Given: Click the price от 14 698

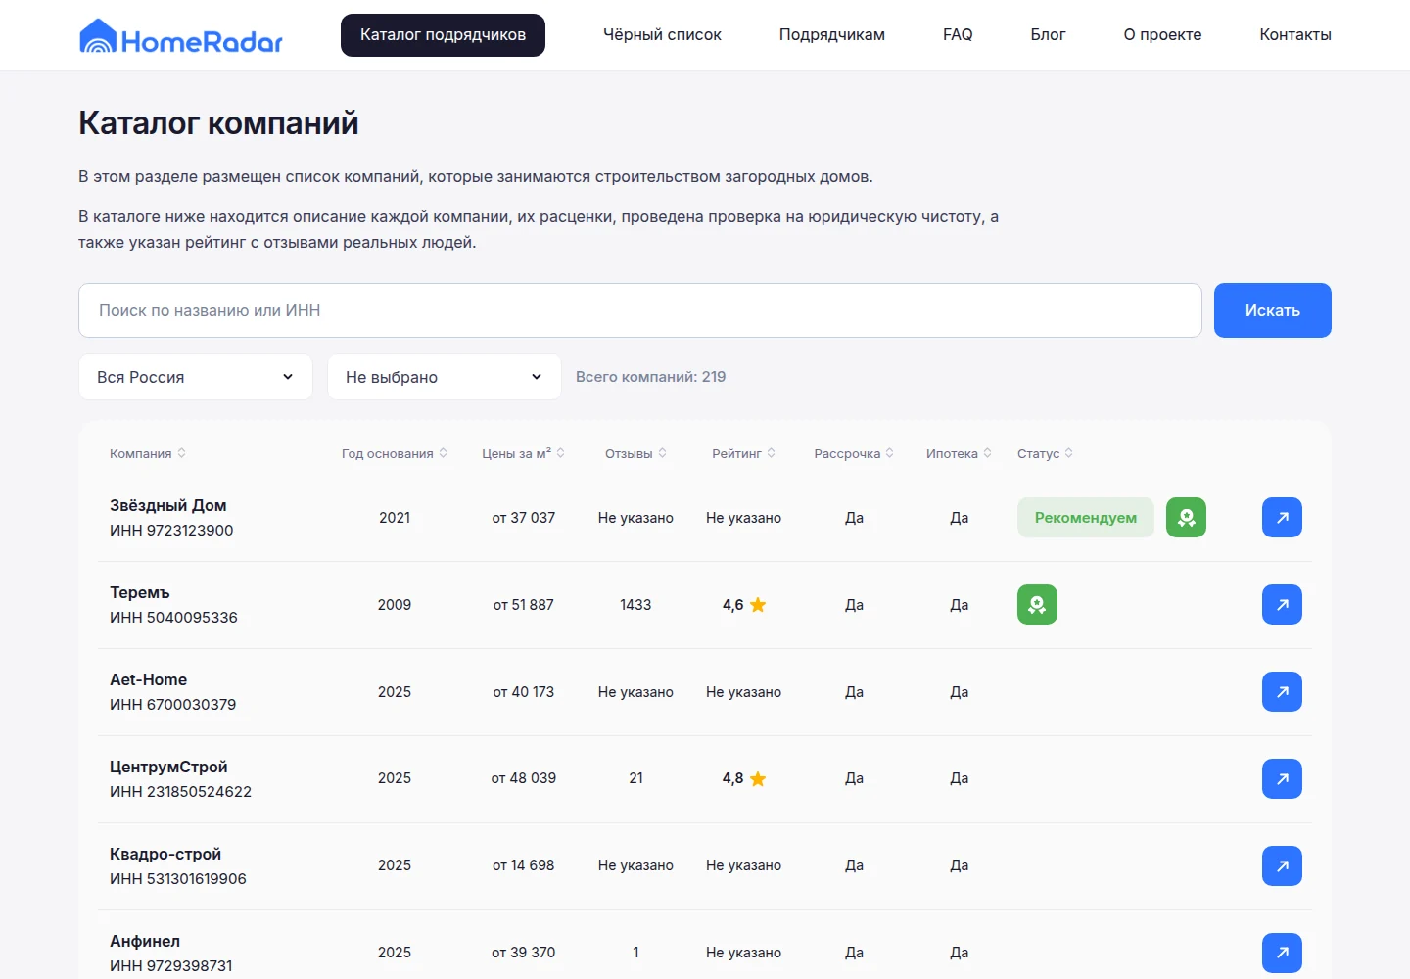Looking at the screenshot, I should click(x=524, y=865).
